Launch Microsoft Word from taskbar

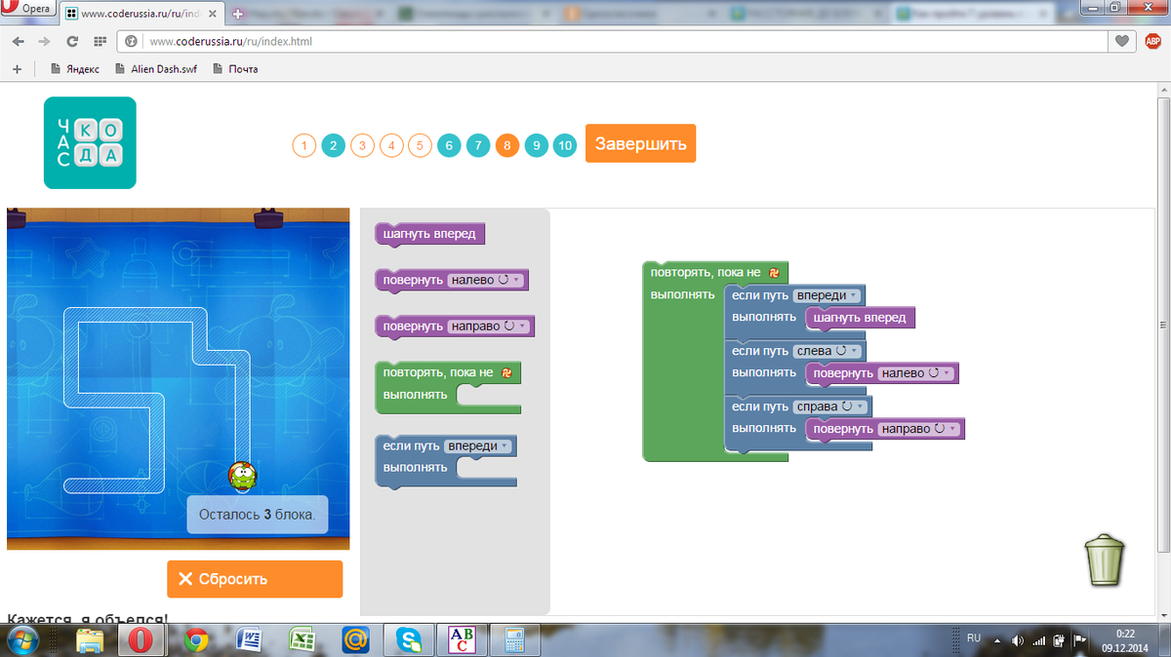click(x=249, y=639)
